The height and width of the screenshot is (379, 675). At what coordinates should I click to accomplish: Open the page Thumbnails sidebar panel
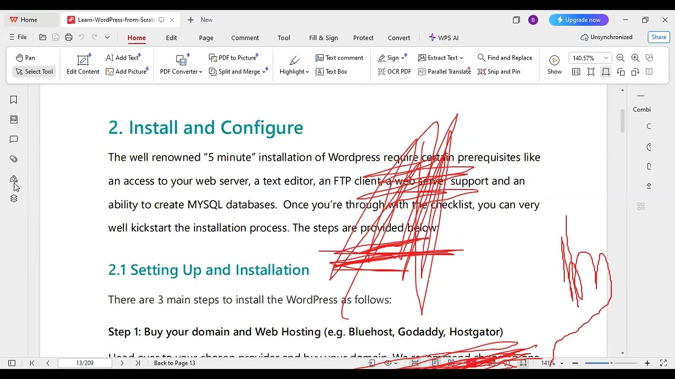click(x=14, y=119)
